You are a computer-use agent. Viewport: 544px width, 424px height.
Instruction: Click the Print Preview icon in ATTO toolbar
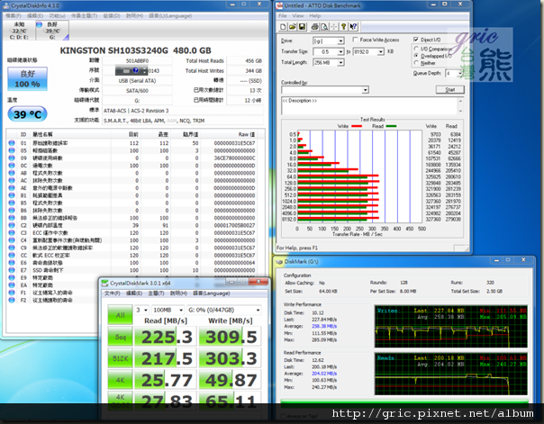tap(324, 27)
